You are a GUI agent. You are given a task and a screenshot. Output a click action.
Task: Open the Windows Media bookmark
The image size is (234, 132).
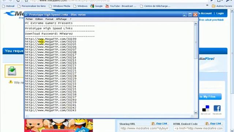point(60,6)
